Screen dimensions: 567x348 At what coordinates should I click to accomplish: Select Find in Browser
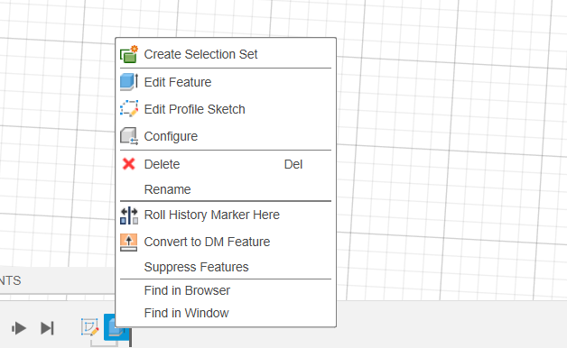click(x=226, y=290)
